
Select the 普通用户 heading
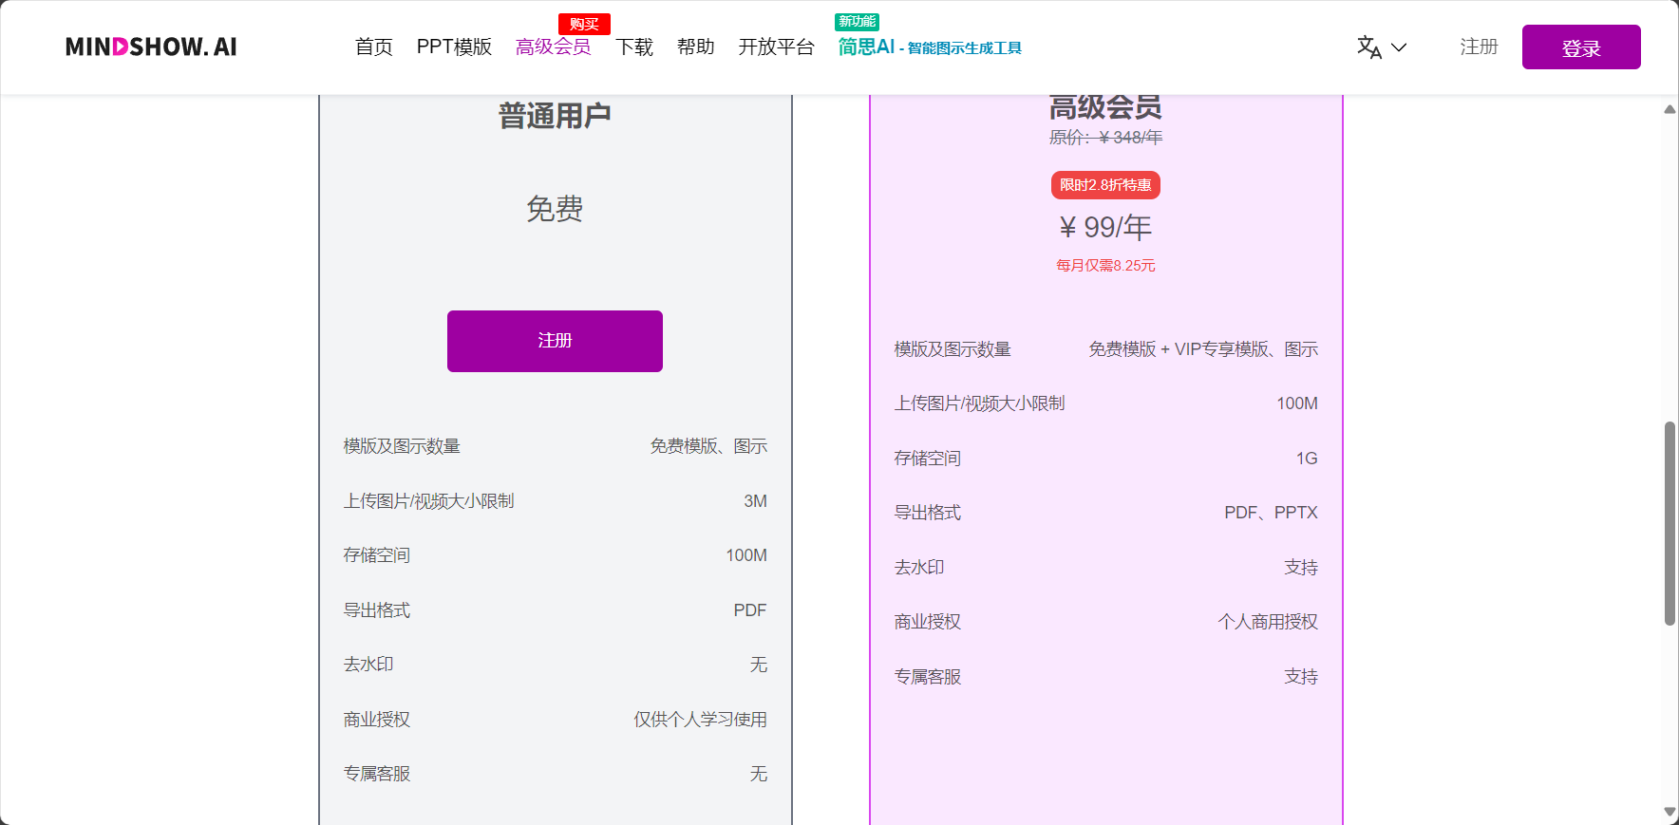click(555, 116)
